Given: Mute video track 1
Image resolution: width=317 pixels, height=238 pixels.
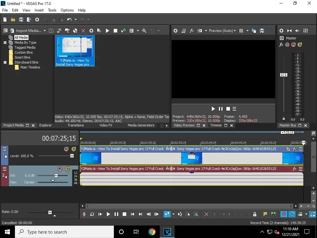Looking at the screenshot, I should pyautogui.click(x=66, y=149).
